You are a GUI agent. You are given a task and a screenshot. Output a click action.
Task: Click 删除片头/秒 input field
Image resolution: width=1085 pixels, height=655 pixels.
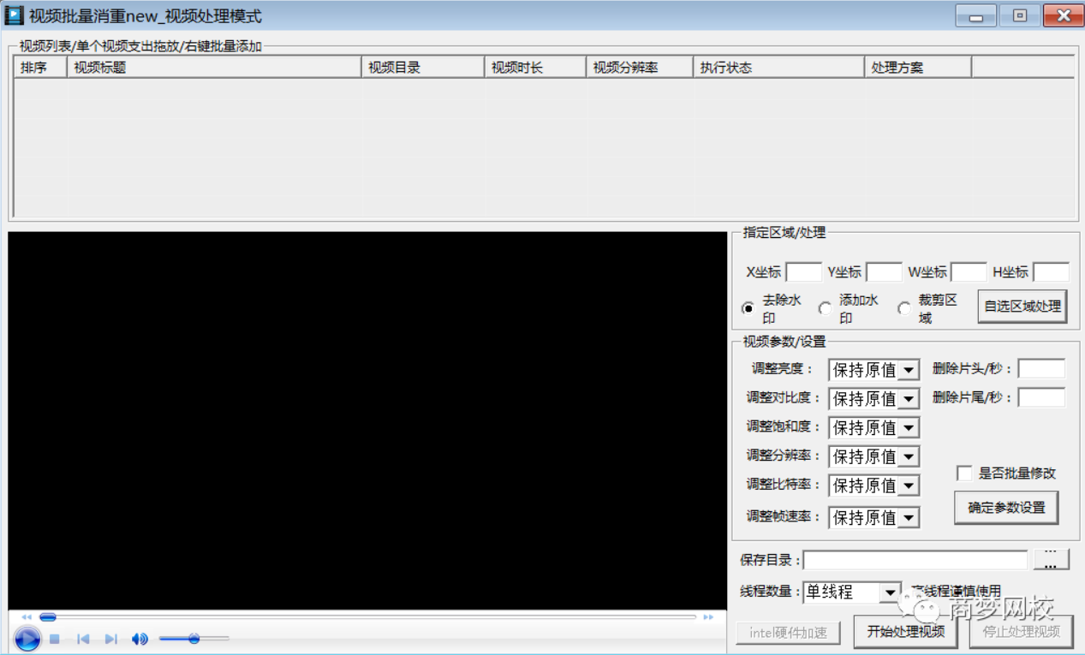pyautogui.click(x=1041, y=369)
